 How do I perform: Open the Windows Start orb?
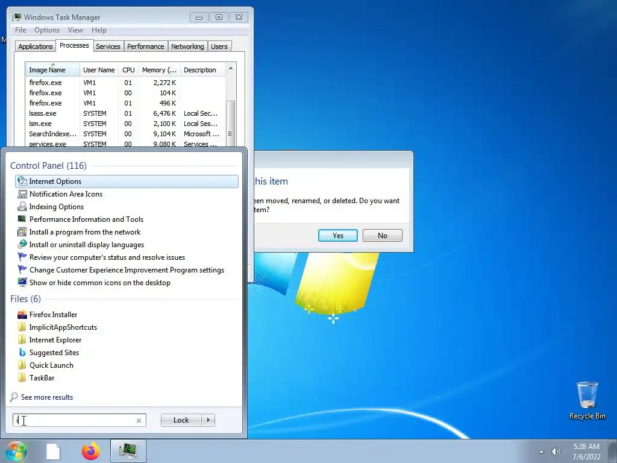click(x=16, y=451)
